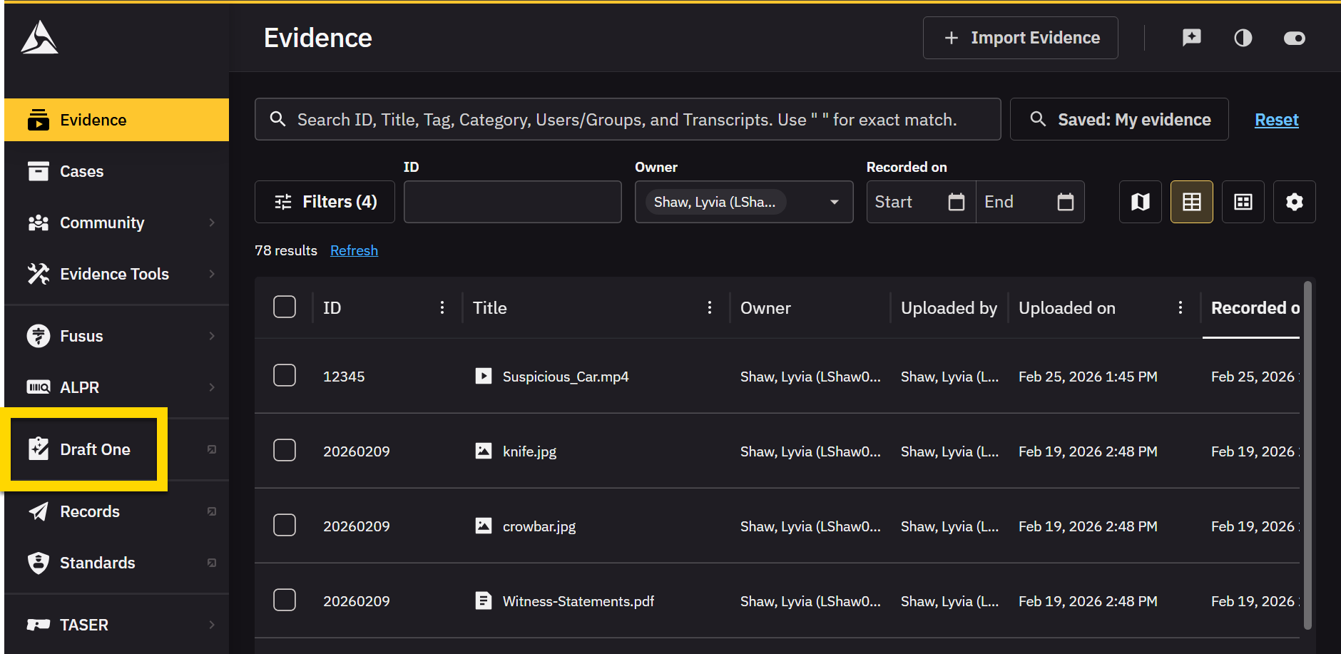Click the ID filter input field
Screen dimensions: 1341x654
pos(512,202)
